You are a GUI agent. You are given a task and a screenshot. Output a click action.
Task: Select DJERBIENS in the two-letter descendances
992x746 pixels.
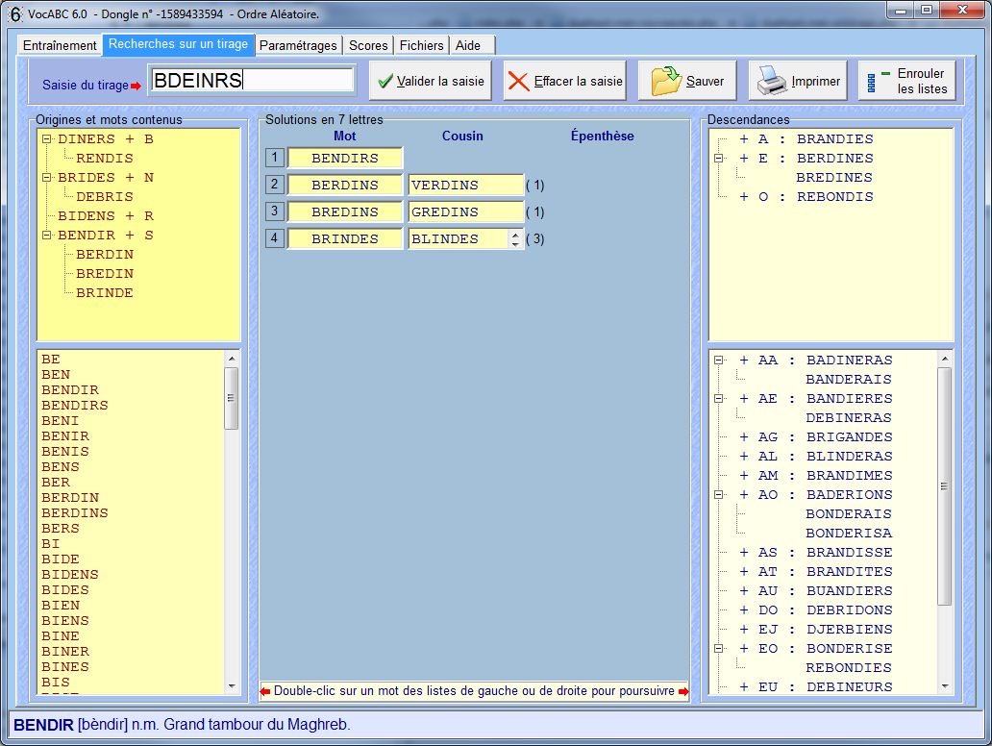pos(849,630)
